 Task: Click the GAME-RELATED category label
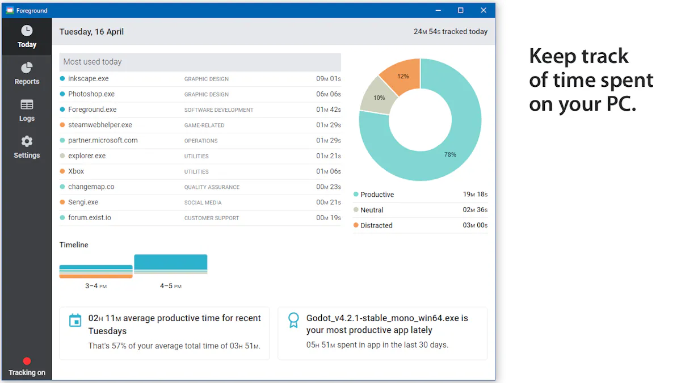204,125
